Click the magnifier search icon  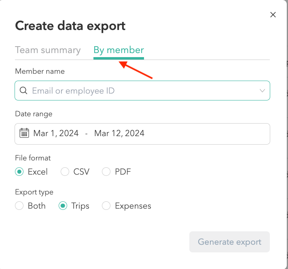click(23, 91)
